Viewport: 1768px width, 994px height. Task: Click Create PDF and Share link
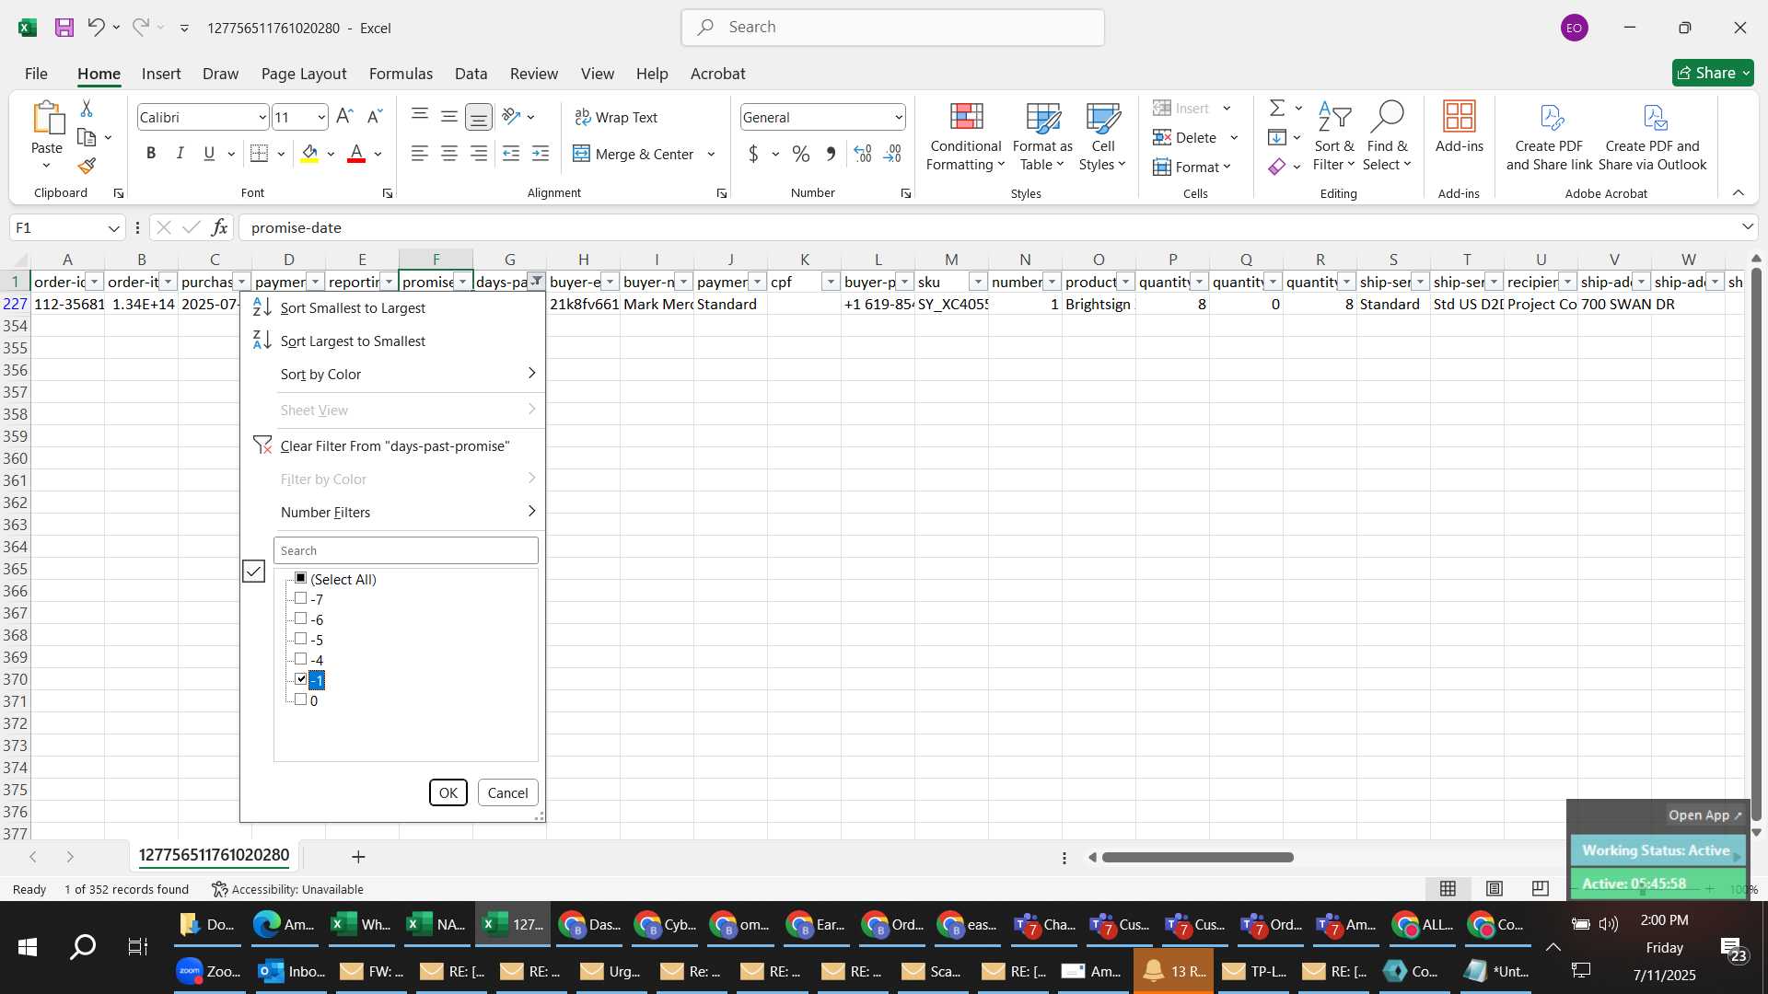click(1550, 136)
